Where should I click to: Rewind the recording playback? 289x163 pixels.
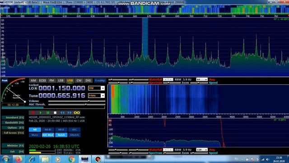pos(62,113)
